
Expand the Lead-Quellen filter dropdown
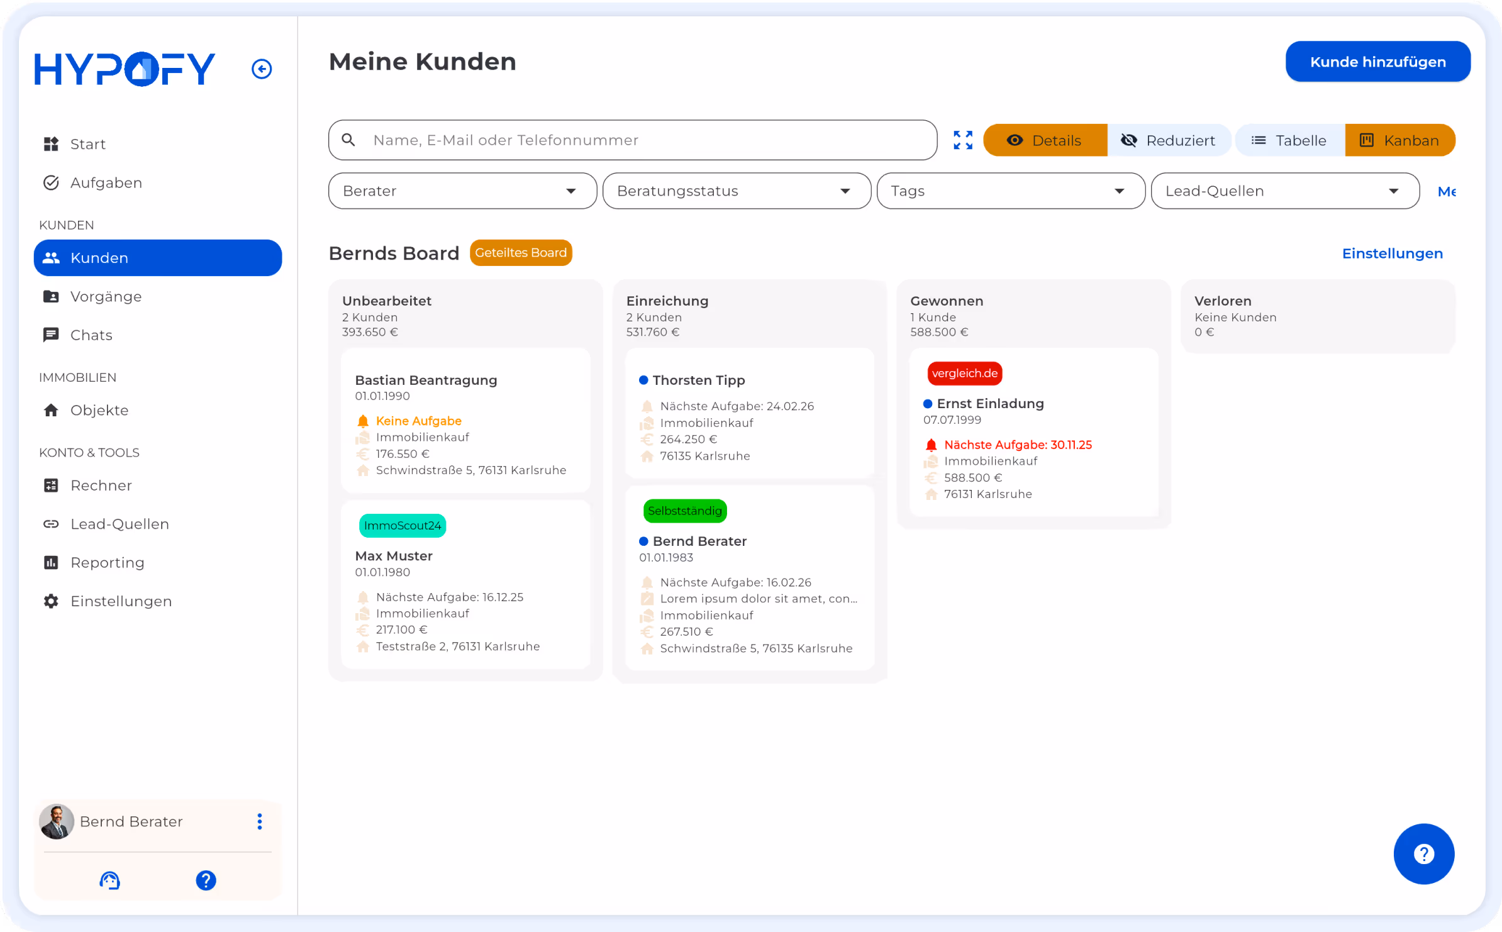[1284, 191]
